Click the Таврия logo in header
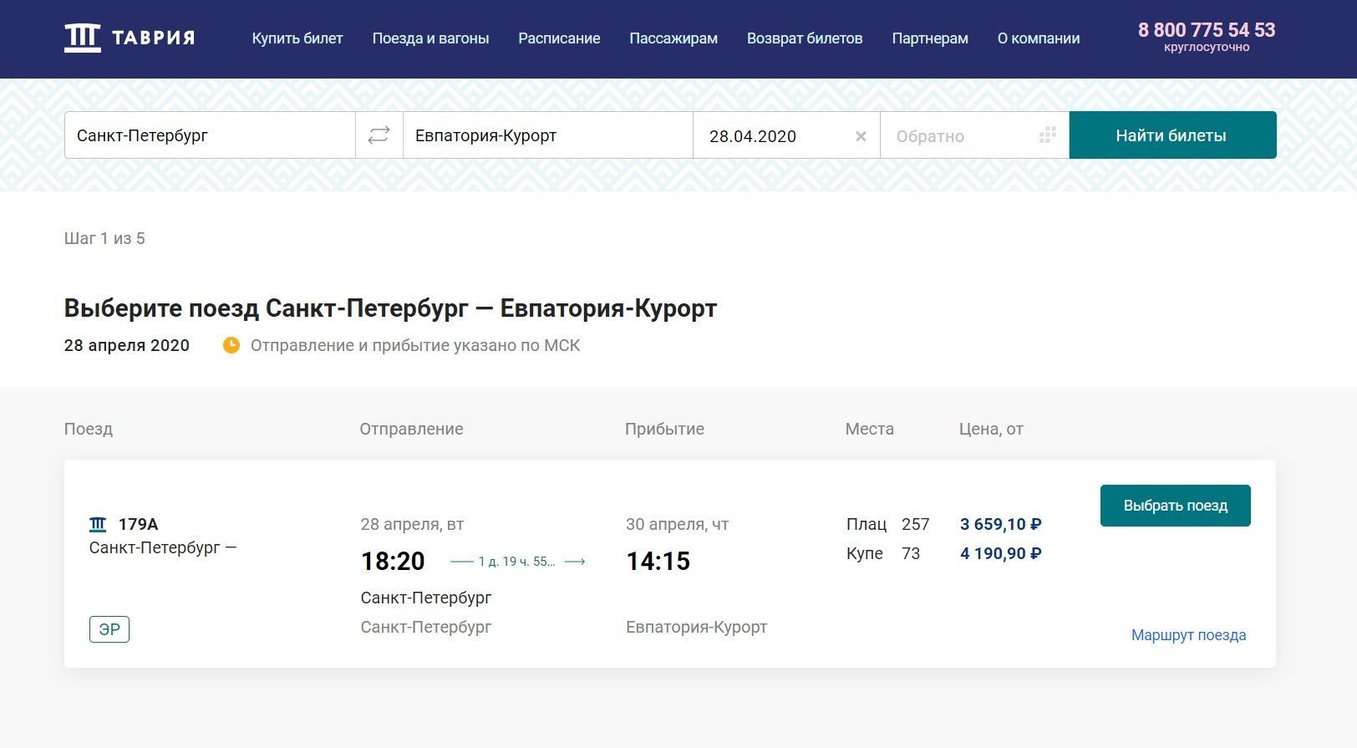 tap(130, 38)
